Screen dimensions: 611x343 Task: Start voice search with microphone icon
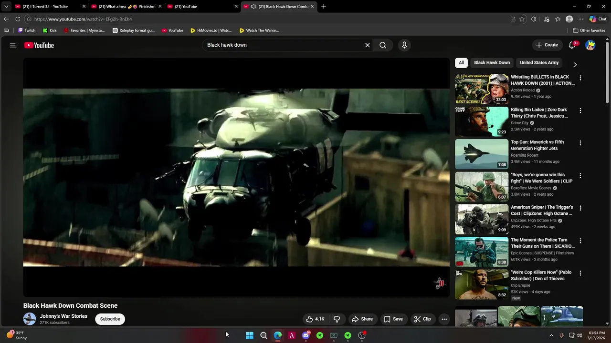pyautogui.click(x=404, y=45)
